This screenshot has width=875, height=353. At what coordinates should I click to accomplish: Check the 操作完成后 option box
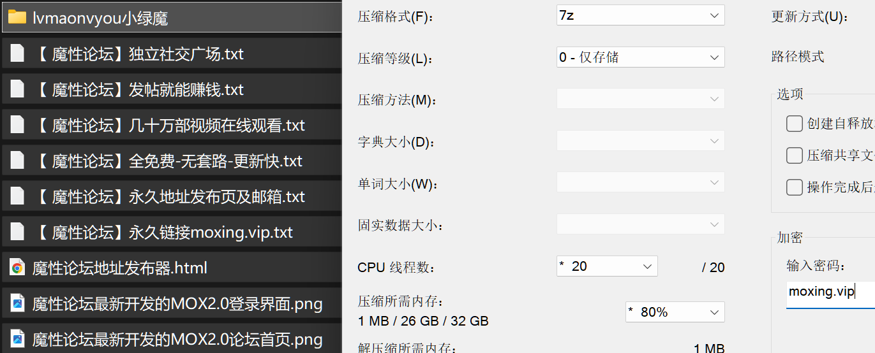pos(795,187)
